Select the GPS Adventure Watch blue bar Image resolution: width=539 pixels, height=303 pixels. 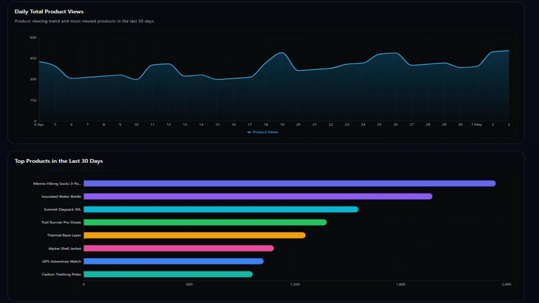[174, 261]
